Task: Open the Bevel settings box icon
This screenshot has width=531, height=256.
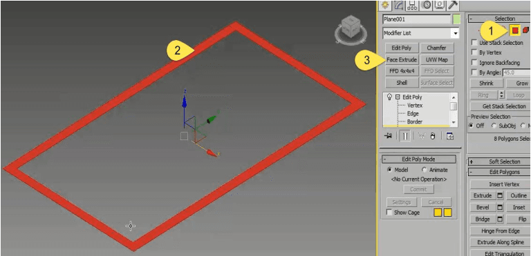Action: tap(499, 207)
